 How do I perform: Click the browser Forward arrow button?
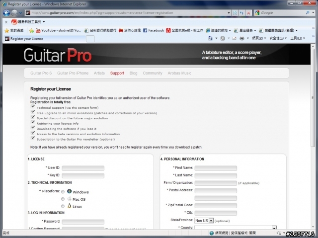click(x=14, y=13)
